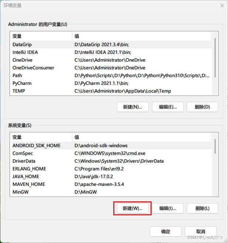Viewport: 228px width, 243px height.
Task: Click value D:\DataGrip 2021.3.4\bin;
Action: click(101, 45)
